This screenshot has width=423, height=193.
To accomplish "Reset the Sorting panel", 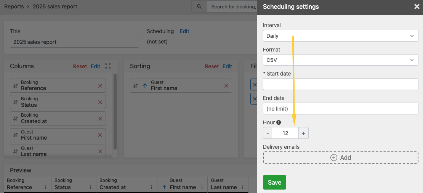I will point(211,66).
